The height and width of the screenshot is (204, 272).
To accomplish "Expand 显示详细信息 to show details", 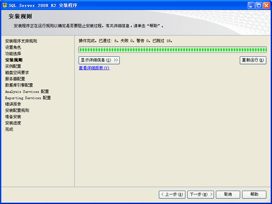I will [99, 60].
